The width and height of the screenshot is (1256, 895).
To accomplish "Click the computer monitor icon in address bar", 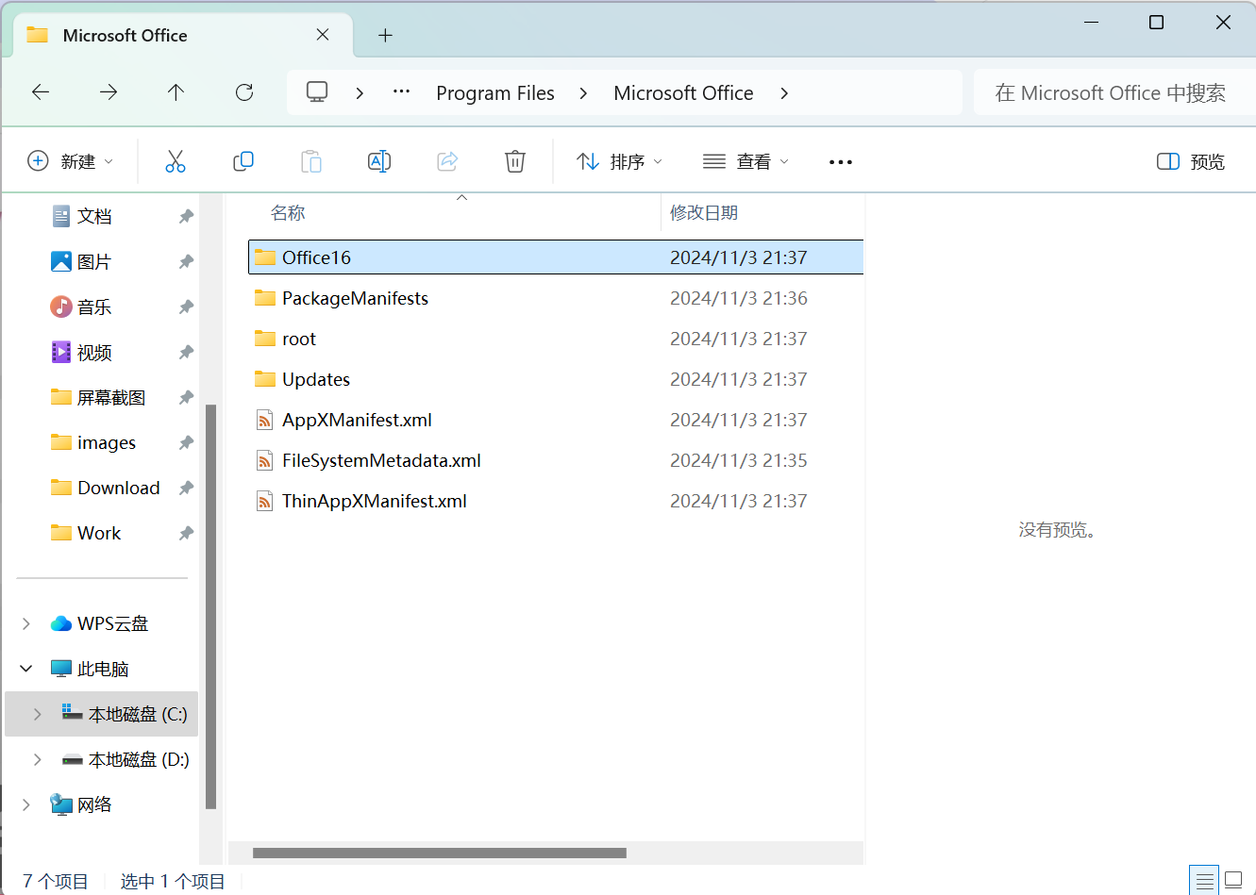I will tap(317, 92).
